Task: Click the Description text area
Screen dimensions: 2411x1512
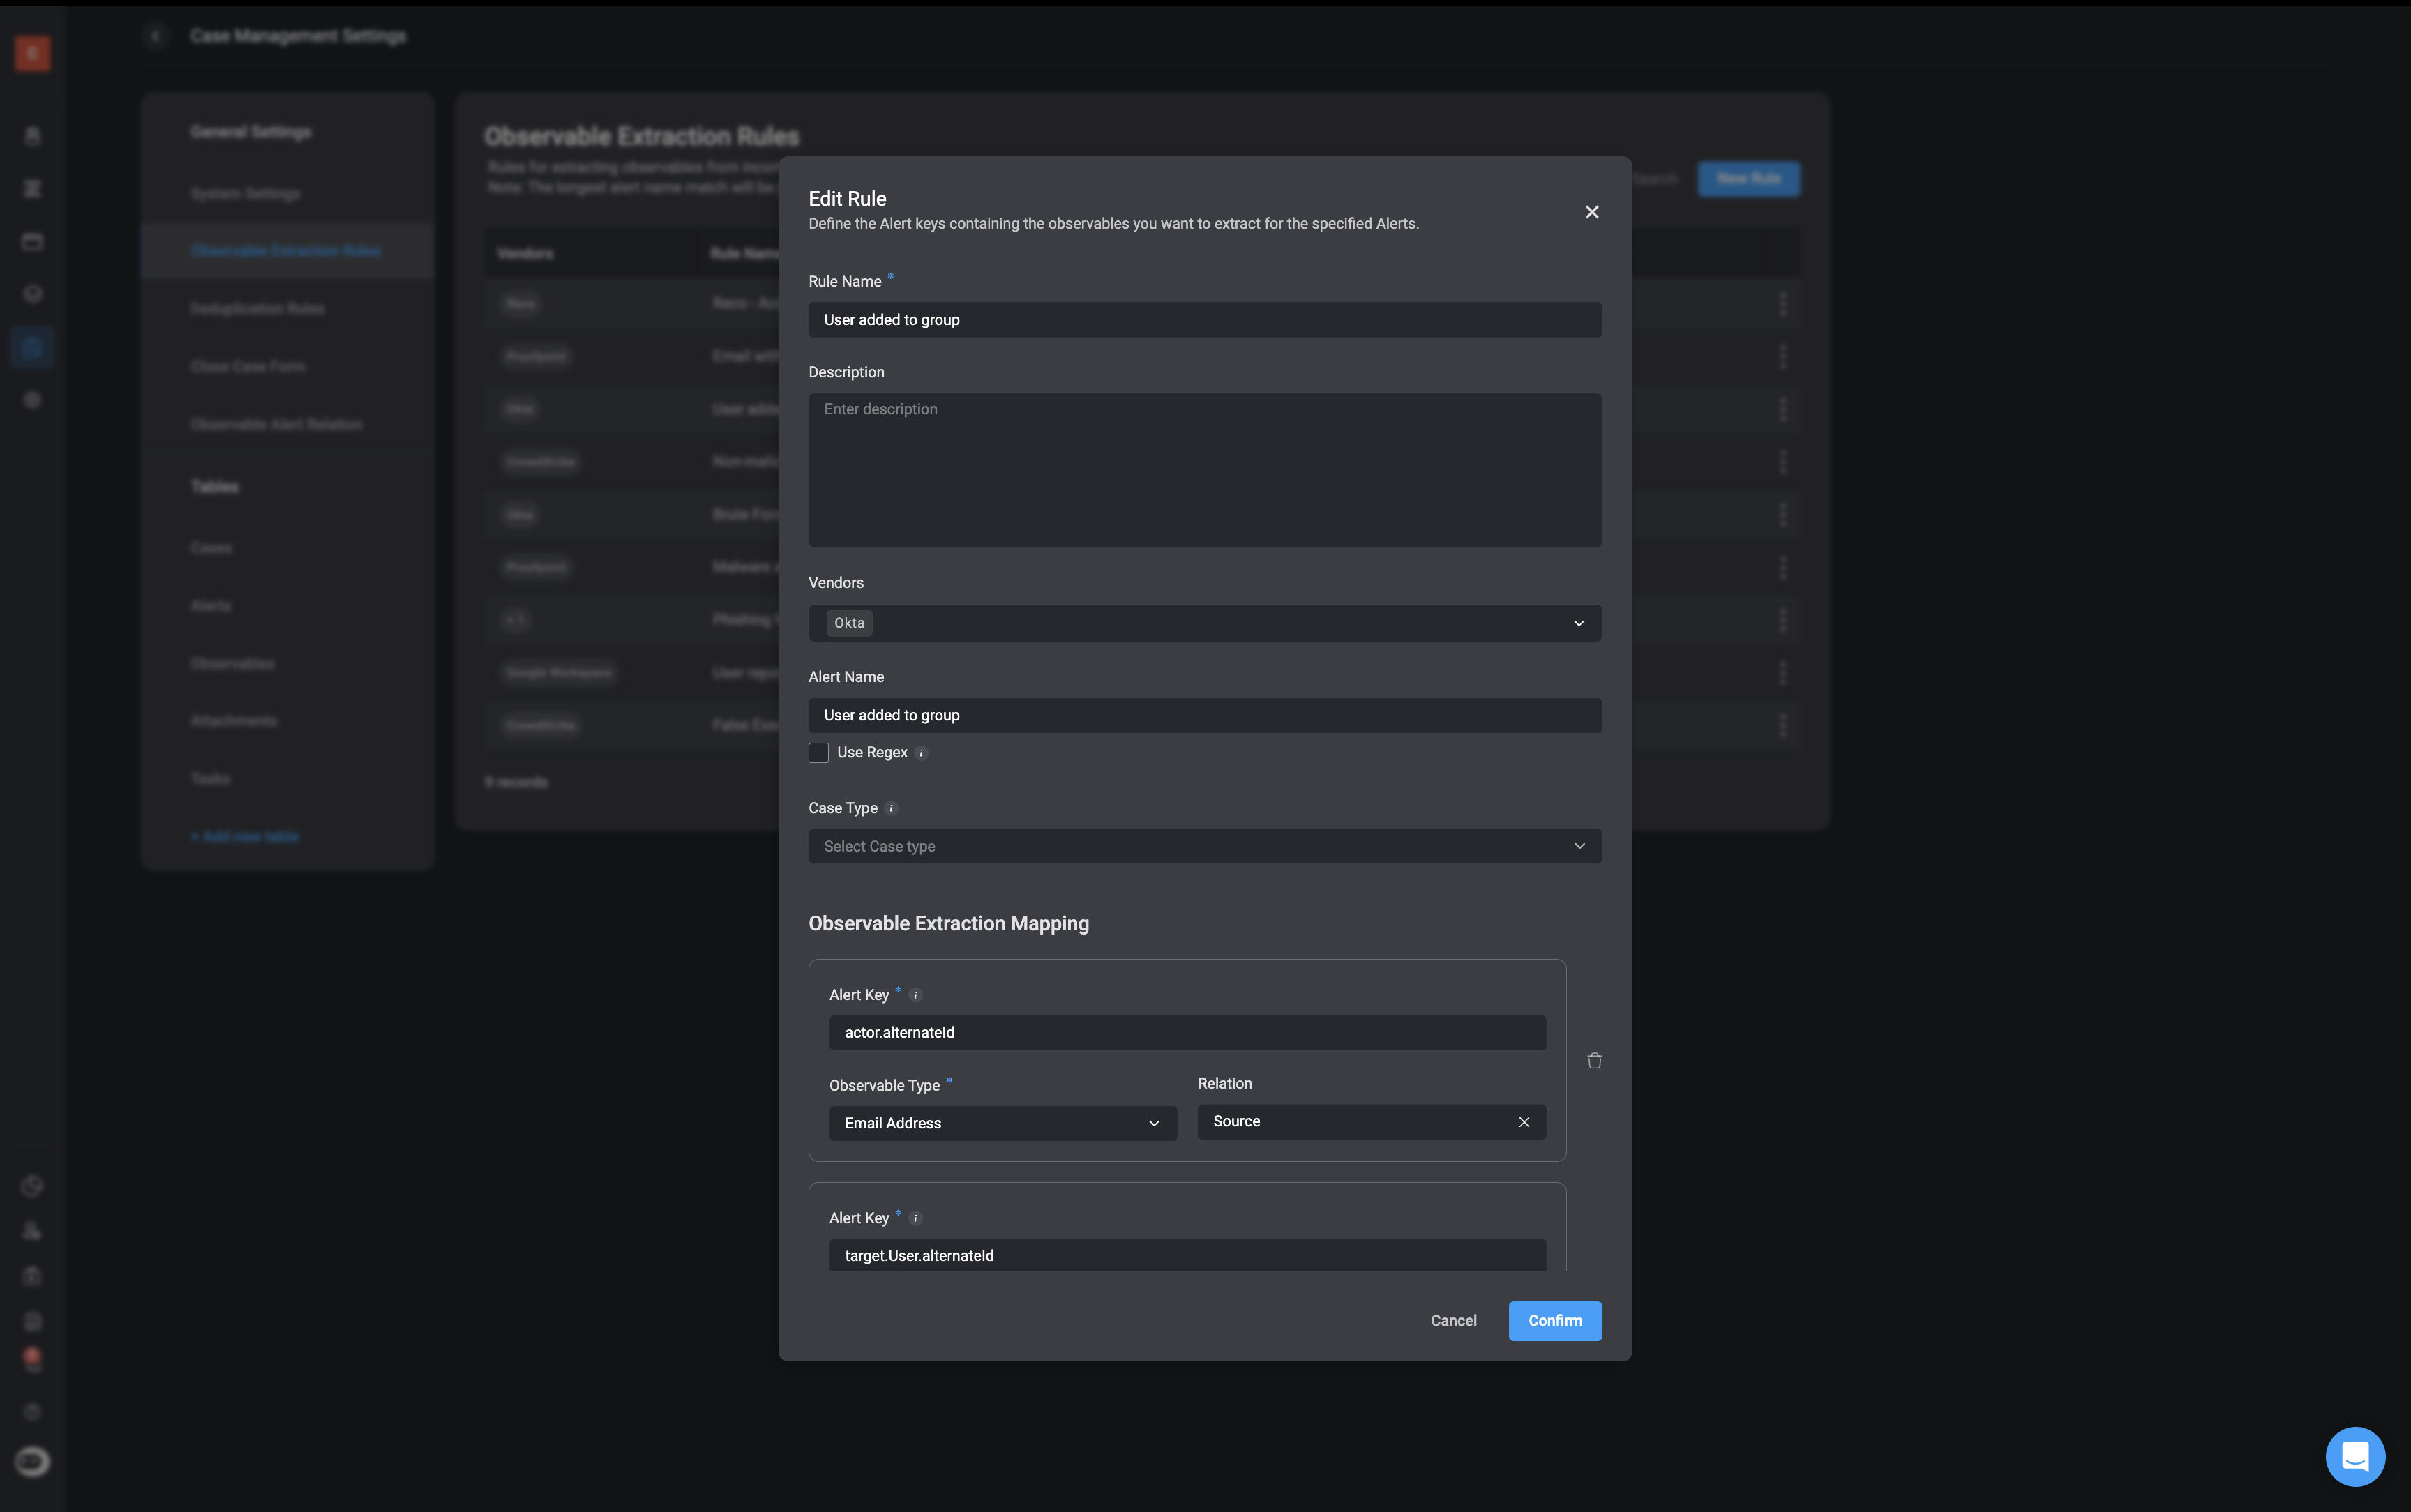Action: click(1204, 470)
